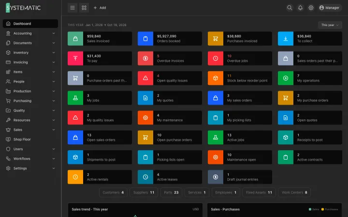The height and width of the screenshot is (217, 348).
Task: Click the Add button in top bar
Action: [100, 8]
